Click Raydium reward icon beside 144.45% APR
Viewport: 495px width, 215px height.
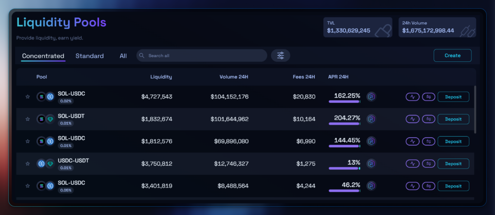click(371, 141)
